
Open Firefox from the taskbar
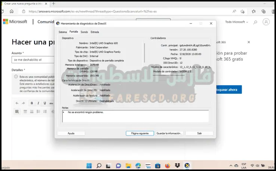167,165
